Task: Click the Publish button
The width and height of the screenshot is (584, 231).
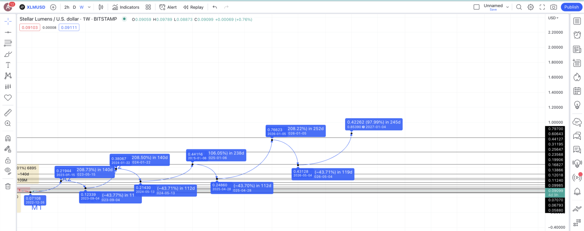Action: pyautogui.click(x=571, y=7)
